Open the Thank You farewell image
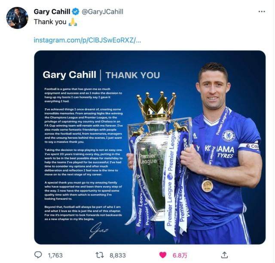Image resolution: width=275 pixels, height=263 pixels. 150,147
